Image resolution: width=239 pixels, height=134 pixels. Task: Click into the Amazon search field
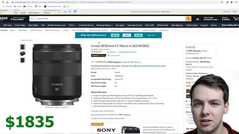(x=111, y=19)
